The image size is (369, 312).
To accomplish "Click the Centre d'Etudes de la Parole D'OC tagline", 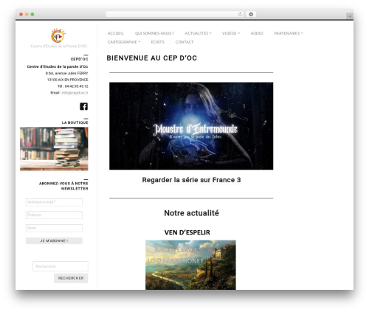I will pos(58,46).
